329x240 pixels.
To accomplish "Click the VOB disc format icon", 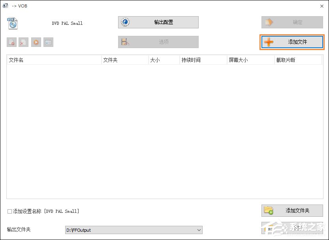I will [x=13, y=23].
